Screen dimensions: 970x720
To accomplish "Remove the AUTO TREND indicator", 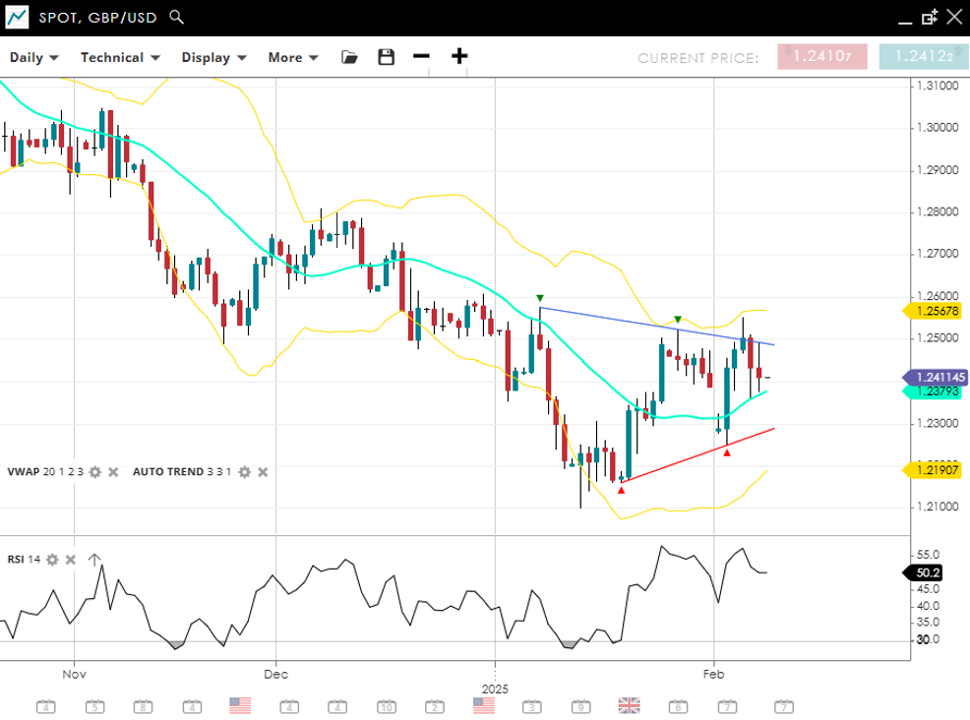I will (263, 472).
